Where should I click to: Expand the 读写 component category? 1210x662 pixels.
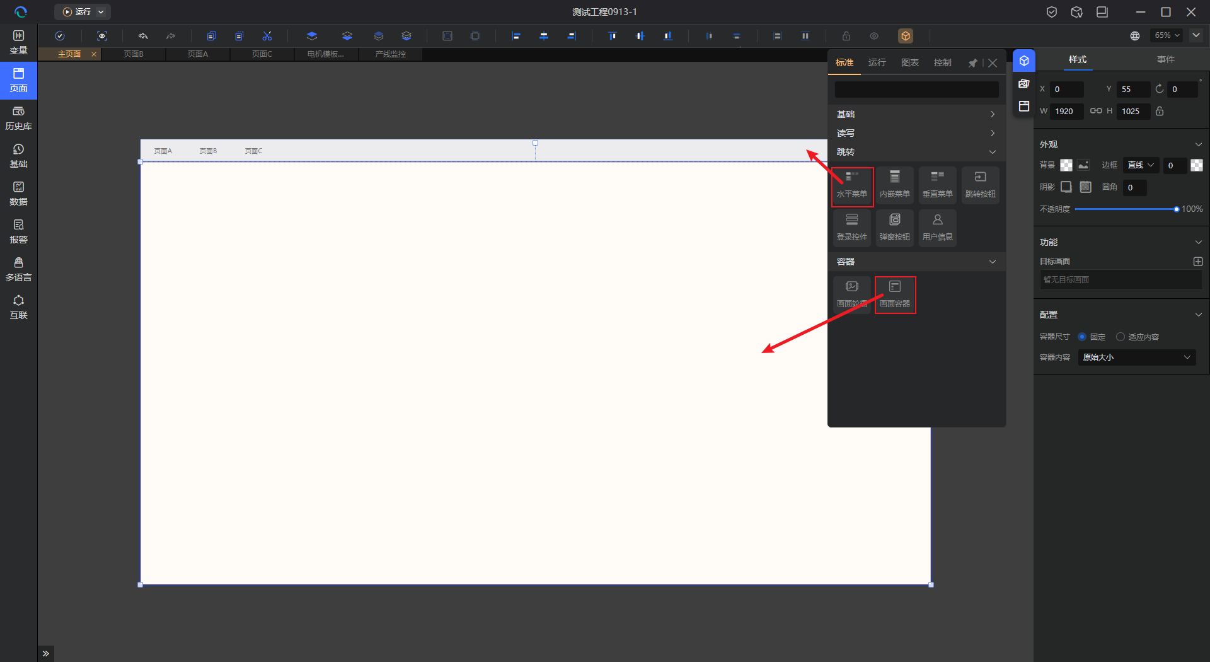(916, 133)
